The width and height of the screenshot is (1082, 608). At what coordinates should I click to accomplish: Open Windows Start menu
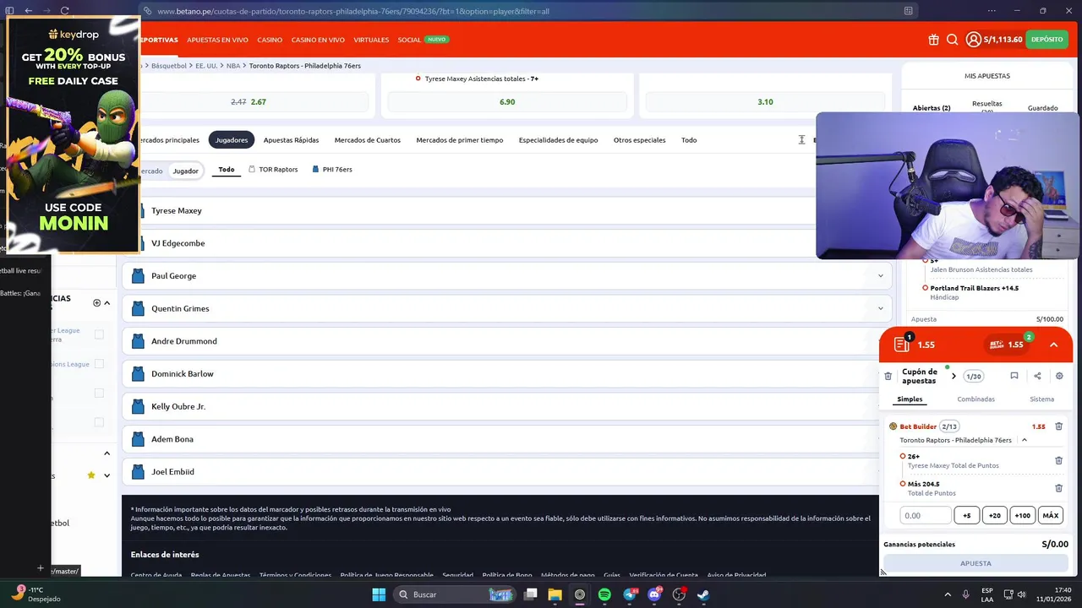point(379,594)
